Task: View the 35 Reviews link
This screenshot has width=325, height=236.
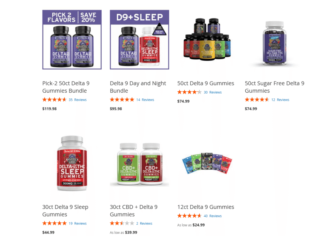Action: coord(77,100)
